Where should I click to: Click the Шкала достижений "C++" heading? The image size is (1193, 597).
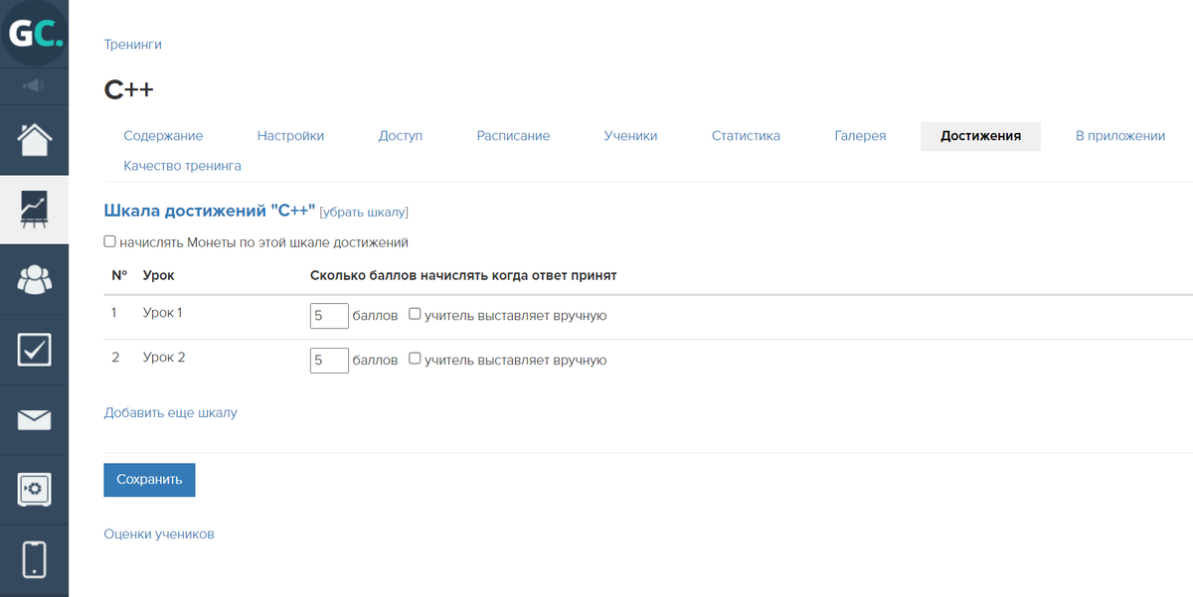[x=209, y=211]
